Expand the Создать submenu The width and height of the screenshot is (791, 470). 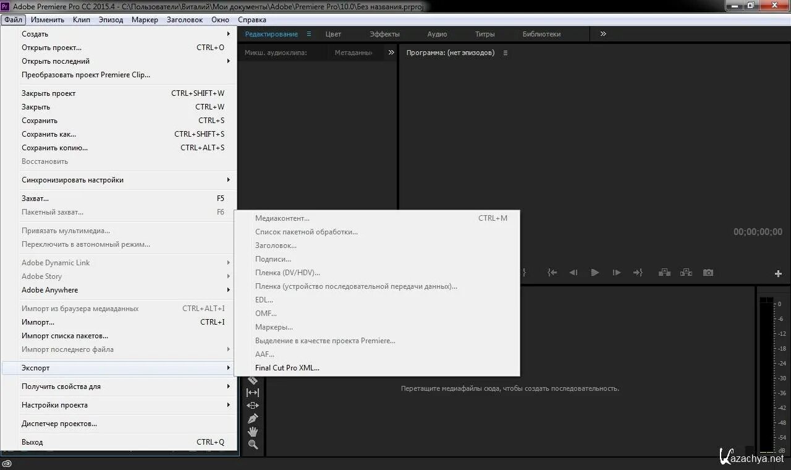pyautogui.click(x=228, y=34)
